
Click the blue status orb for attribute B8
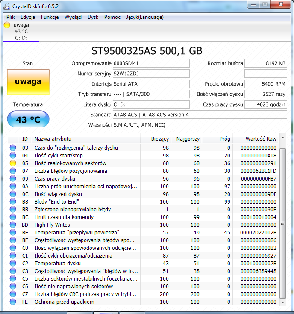13,201
